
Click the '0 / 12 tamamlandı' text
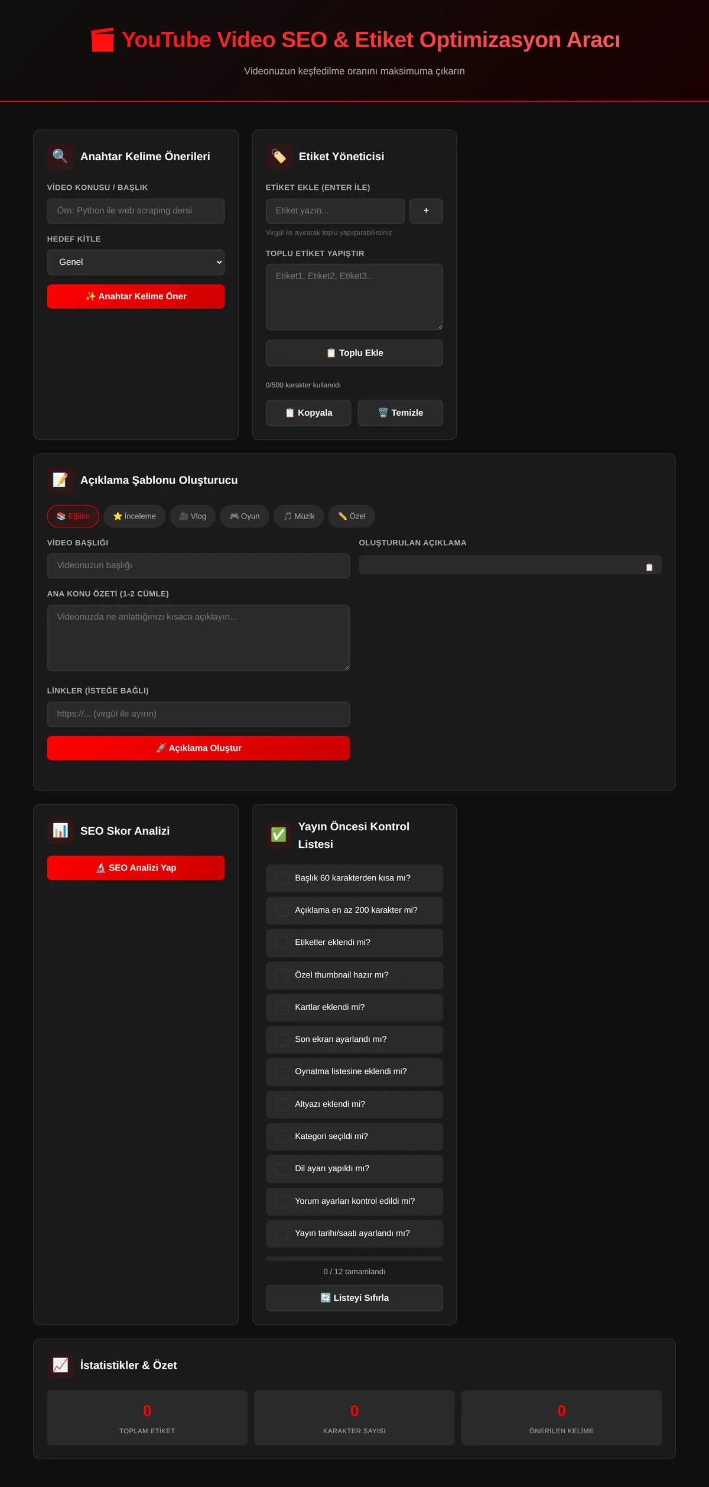pyautogui.click(x=354, y=1272)
